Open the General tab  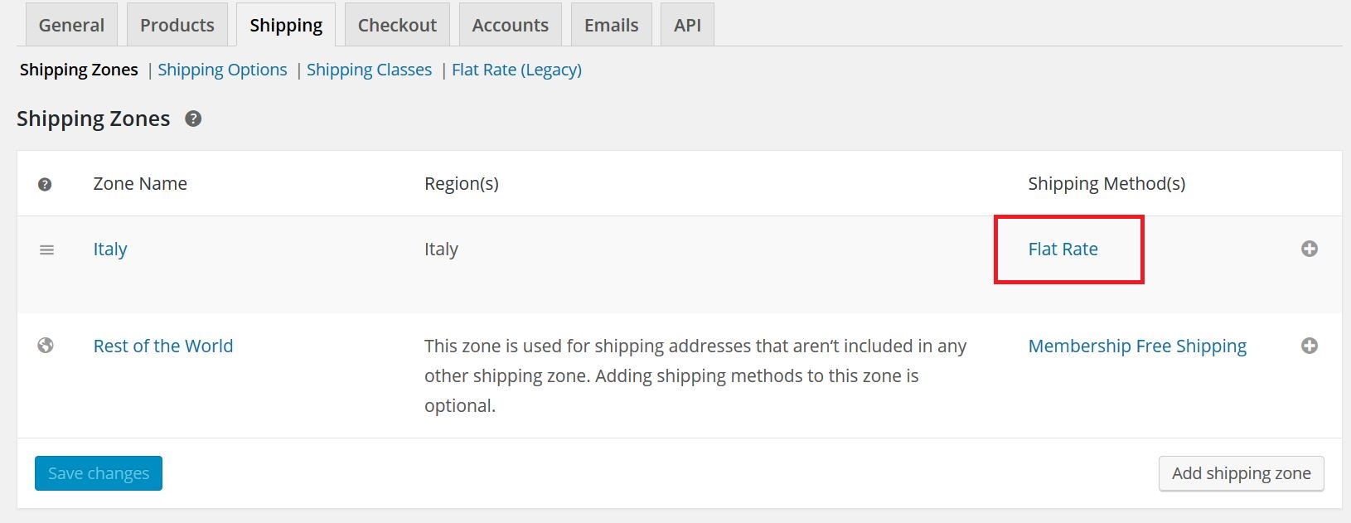coord(71,25)
